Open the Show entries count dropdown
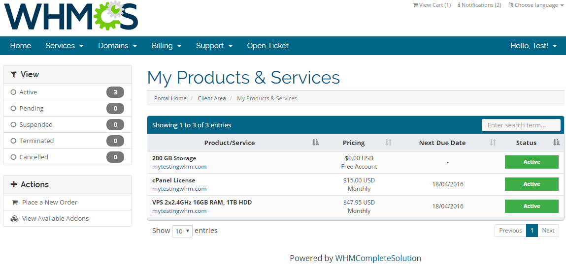This screenshot has height=264, width=566. 182,231
